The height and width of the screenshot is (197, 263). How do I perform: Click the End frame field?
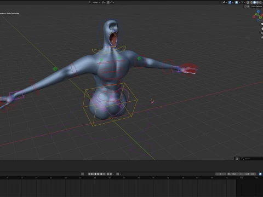250,174
